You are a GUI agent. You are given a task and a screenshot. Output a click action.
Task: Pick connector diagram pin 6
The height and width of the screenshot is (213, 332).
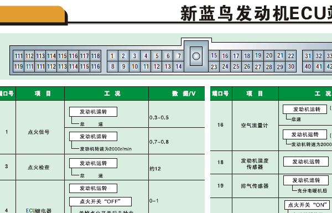pos(168,56)
